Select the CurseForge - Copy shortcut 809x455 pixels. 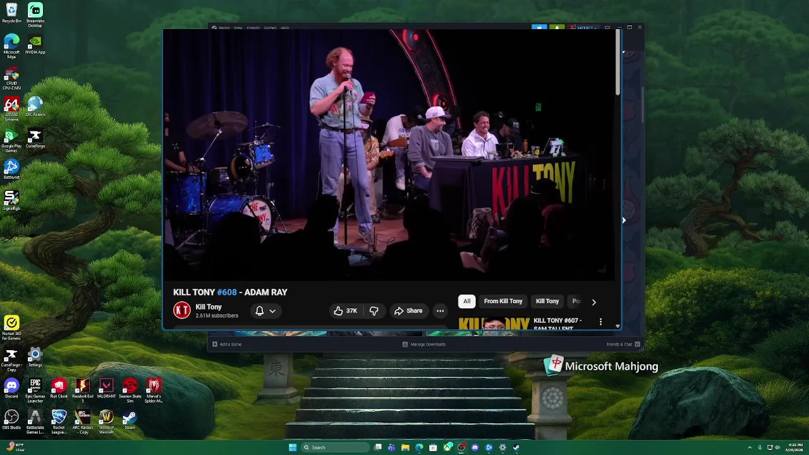[11, 360]
